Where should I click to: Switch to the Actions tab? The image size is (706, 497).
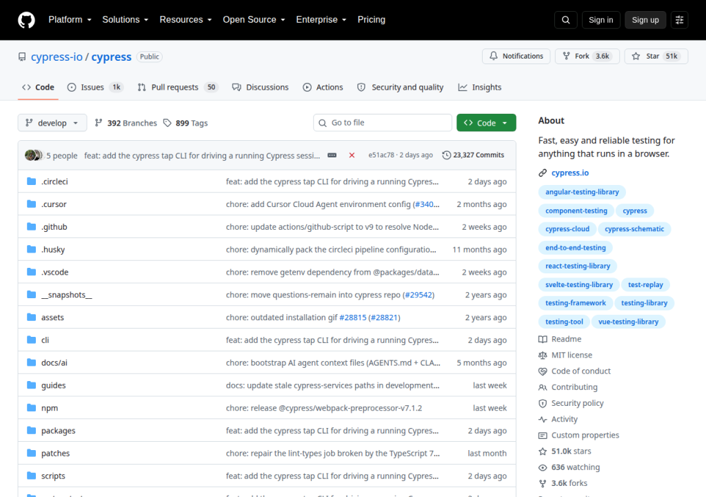coord(323,87)
